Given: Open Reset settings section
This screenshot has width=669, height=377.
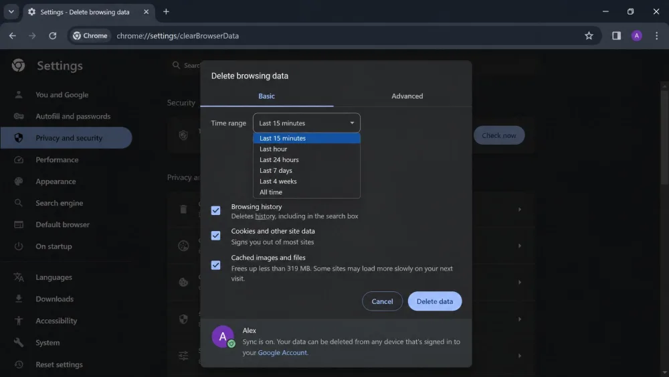Looking at the screenshot, I should pos(60,365).
